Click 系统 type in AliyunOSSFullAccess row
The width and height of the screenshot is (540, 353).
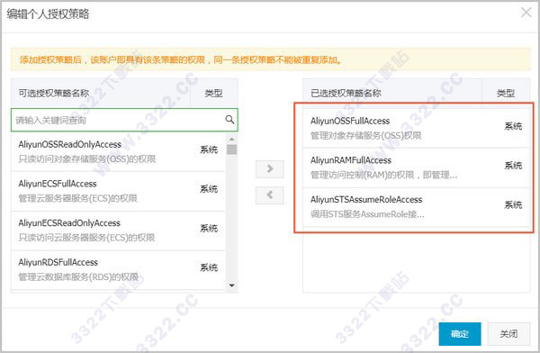tap(513, 126)
